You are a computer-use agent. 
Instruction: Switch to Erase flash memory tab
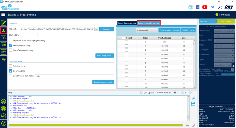[x=127, y=23]
